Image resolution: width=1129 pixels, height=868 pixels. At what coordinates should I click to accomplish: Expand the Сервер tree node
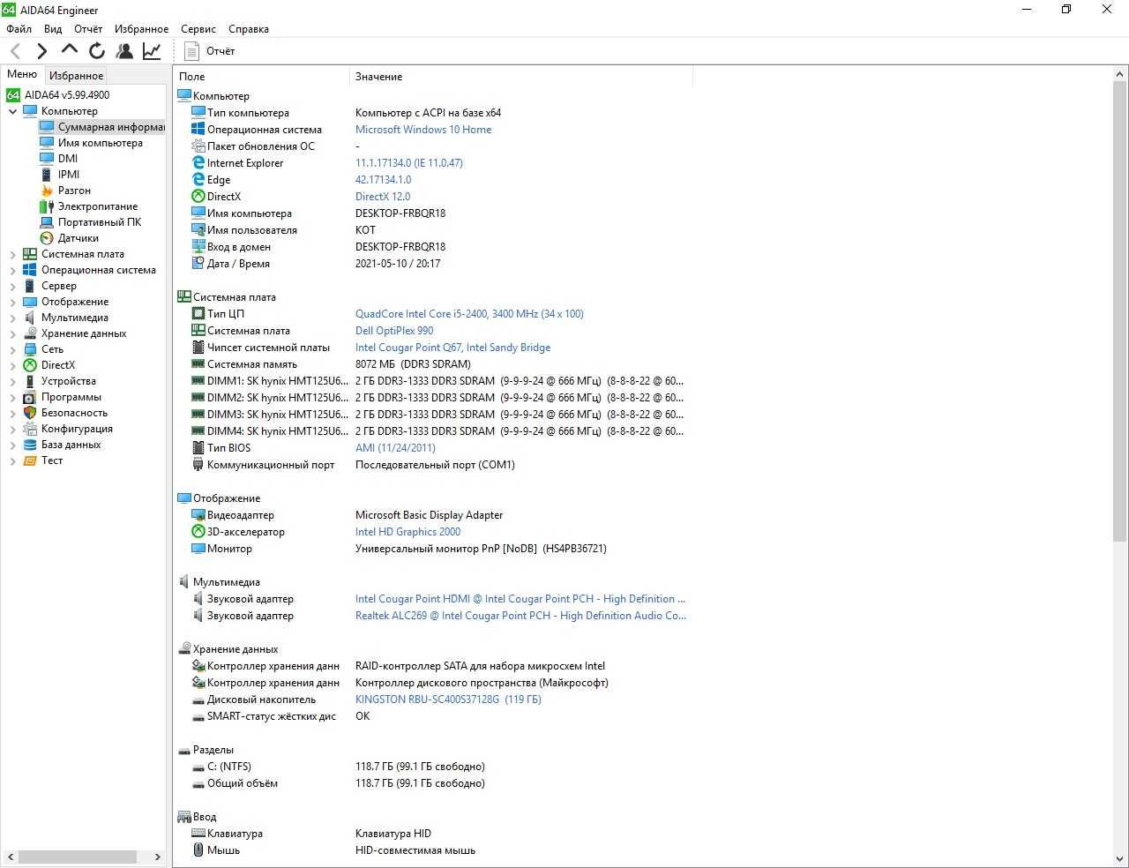coord(12,286)
